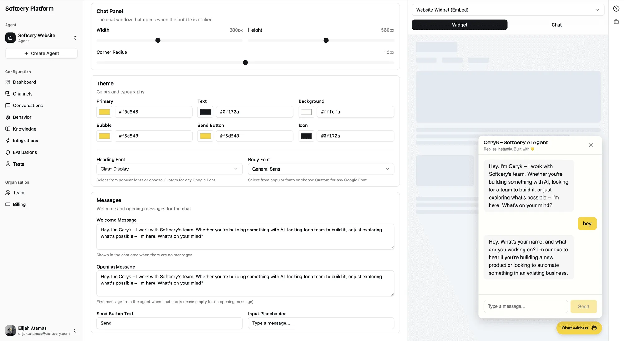
Task: Click the yellow heart icon in chat header
Action: pos(533,149)
